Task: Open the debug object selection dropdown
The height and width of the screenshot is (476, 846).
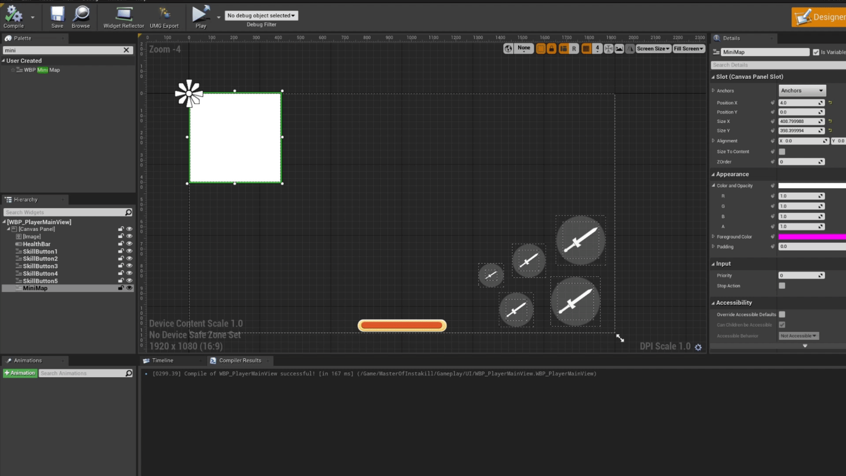Action: tap(261, 15)
